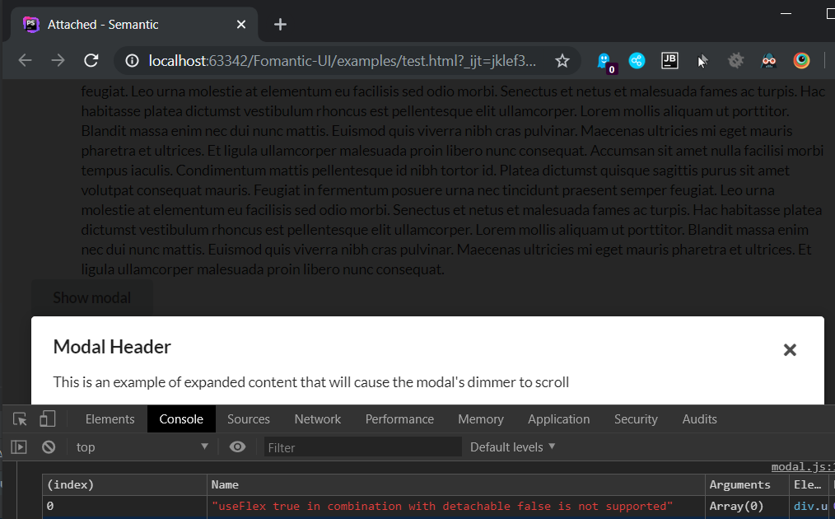Expand the Array(0) arguments value
This screenshot has height=519, width=835.
[x=736, y=506]
